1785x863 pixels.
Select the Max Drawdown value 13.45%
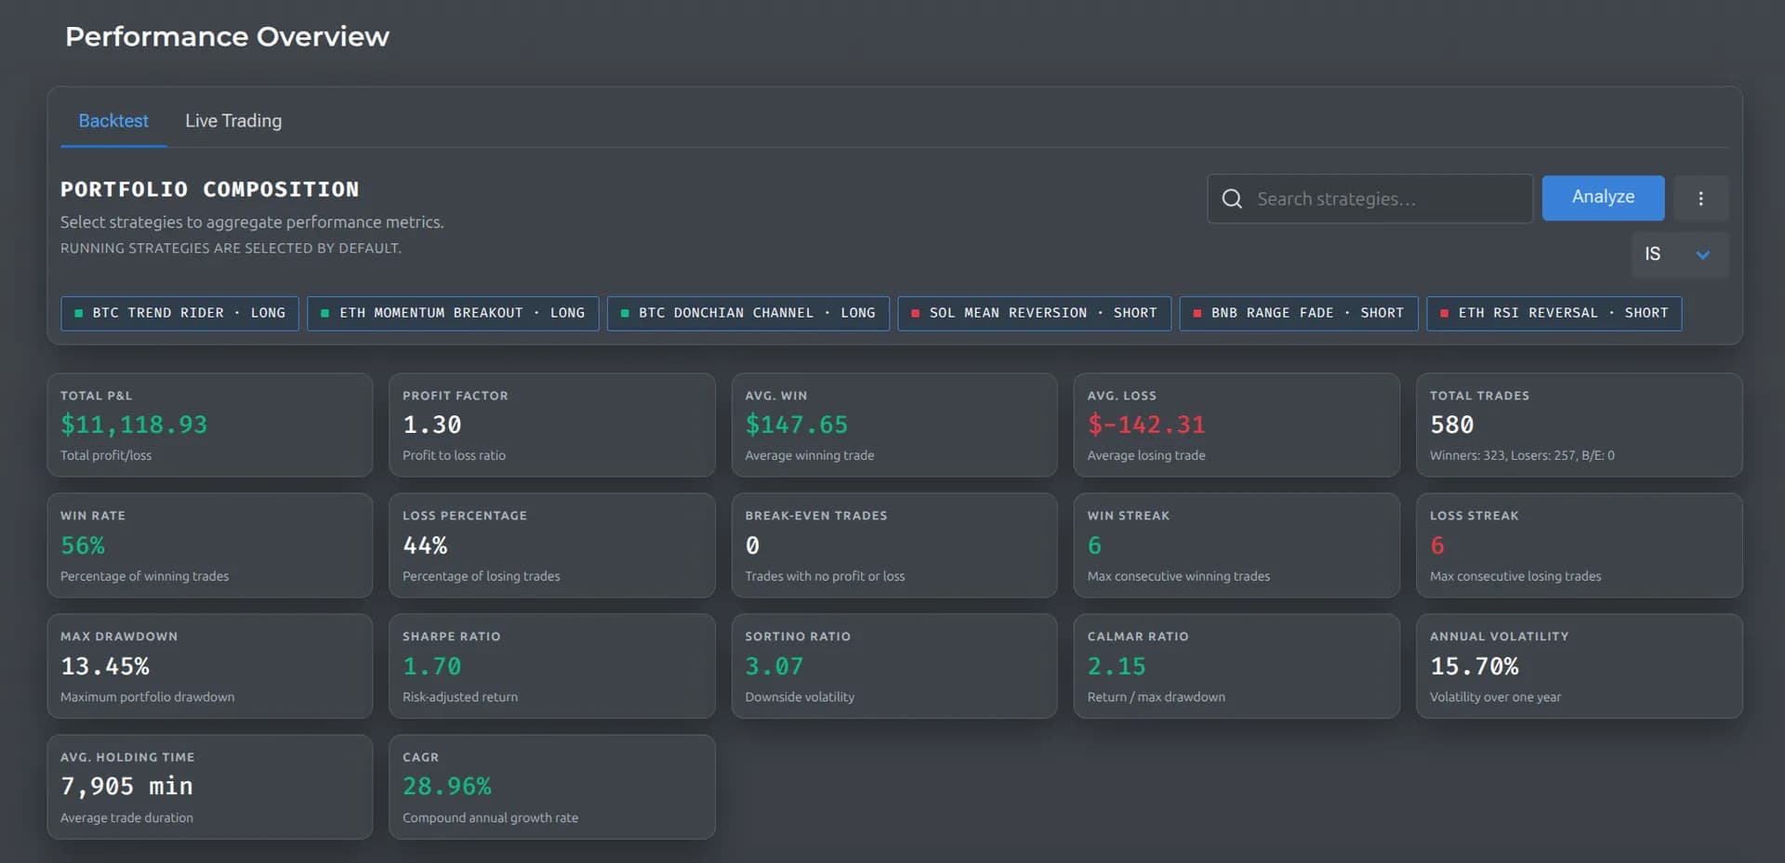click(105, 666)
